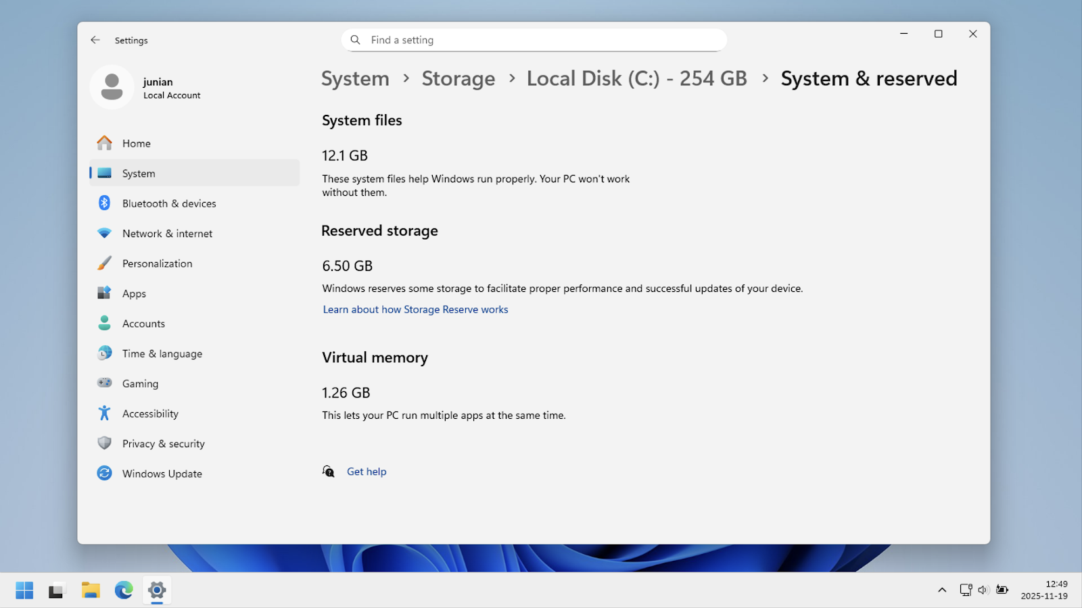Launch Microsoft Edge from the taskbar

coord(124,590)
